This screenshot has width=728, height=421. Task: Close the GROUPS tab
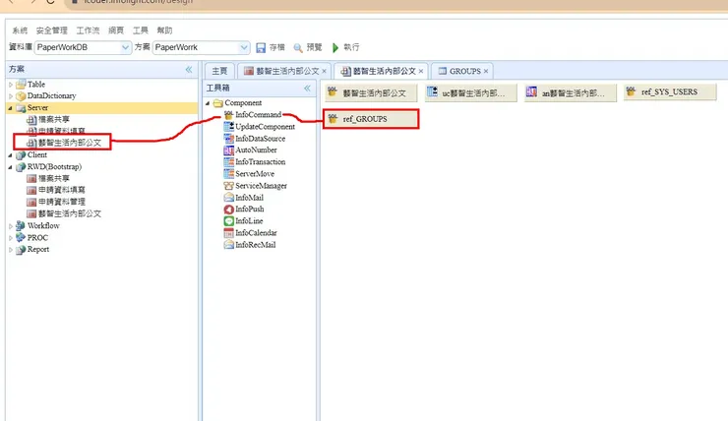[486, 71]
